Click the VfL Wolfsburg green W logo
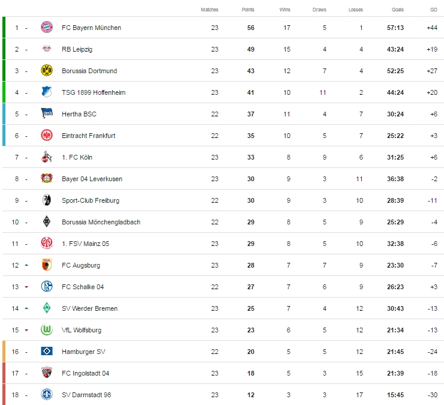 click(46, 330)
